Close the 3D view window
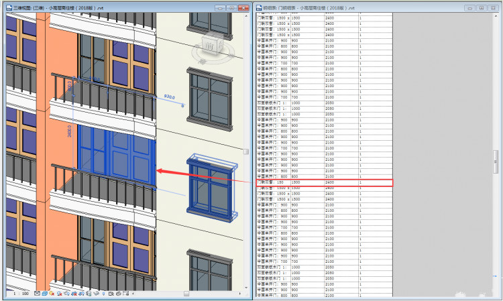The height and width of the screenshot is (301, 503). 243,7
